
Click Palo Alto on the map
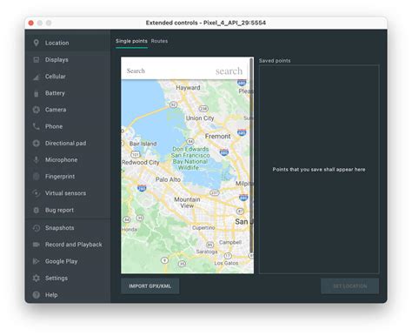(168, 179)
